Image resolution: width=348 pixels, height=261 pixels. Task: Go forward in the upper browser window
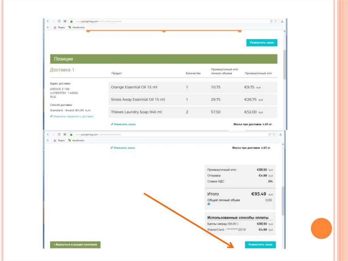[53, 21]
